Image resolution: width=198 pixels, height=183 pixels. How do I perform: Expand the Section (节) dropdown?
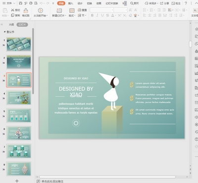coord(82,15)
